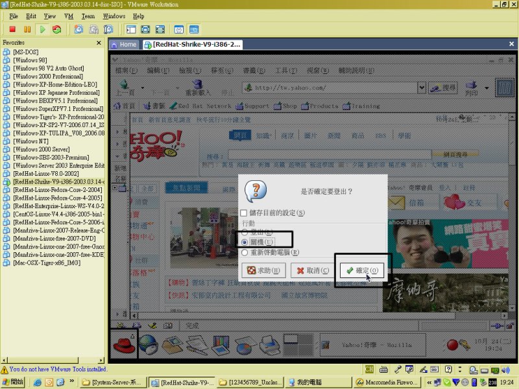Click the console view toolbar icon
The width and height of the screenshot is (519, 389).
point(194,29)
